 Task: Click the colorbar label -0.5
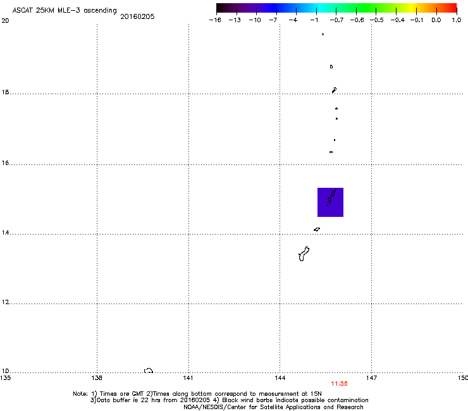coord(377,20)
